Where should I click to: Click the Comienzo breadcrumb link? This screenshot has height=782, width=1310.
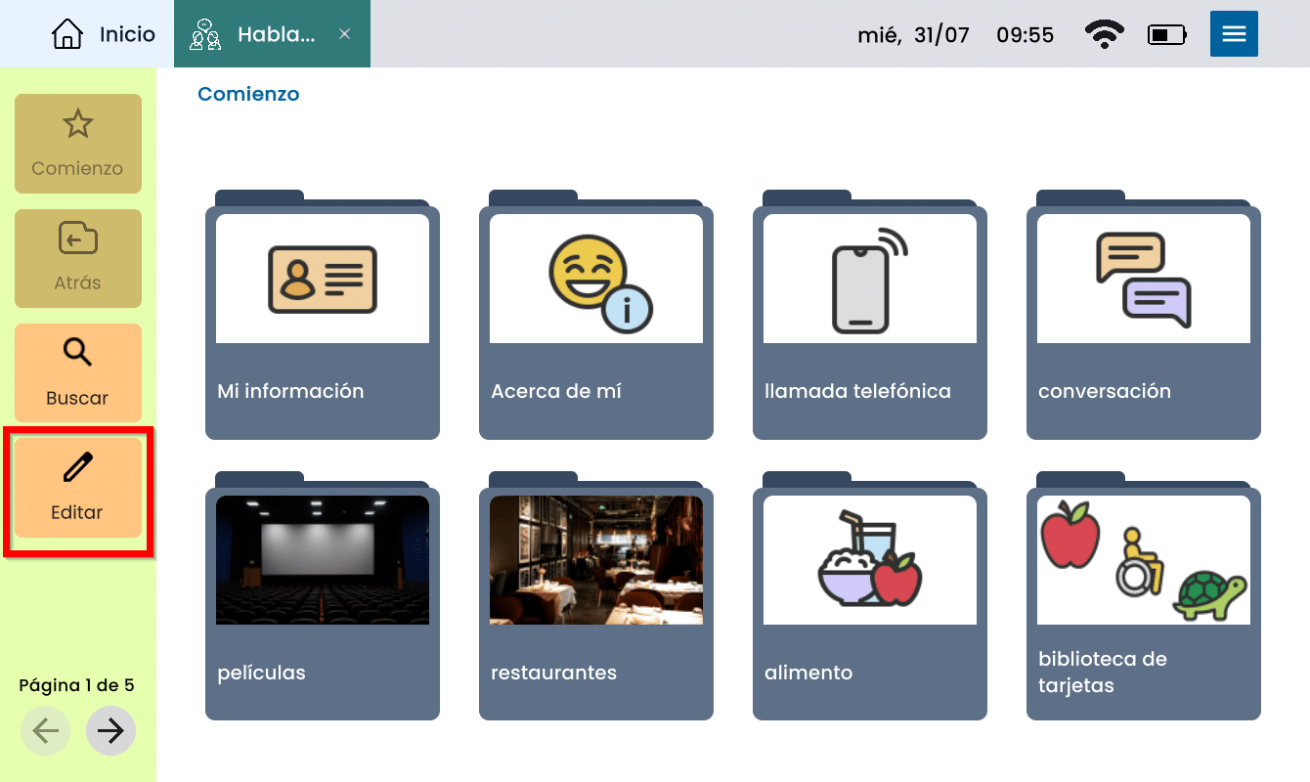tap(248, 94)
